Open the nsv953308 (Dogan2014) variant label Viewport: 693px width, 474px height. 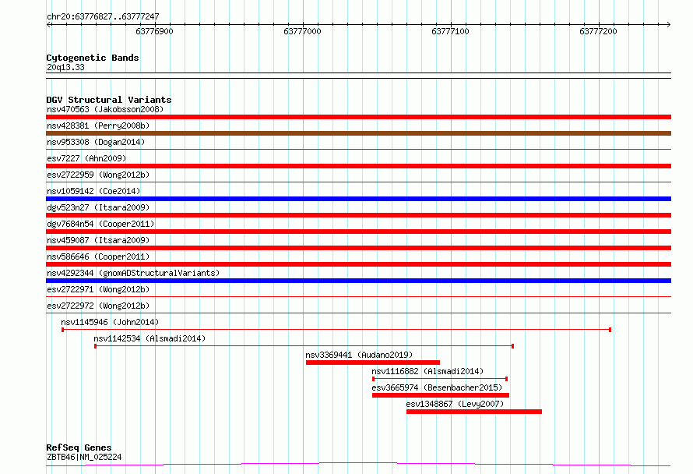[96, 142]
